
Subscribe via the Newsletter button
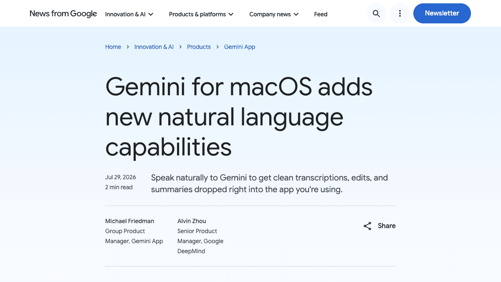[x=442, y=13]
